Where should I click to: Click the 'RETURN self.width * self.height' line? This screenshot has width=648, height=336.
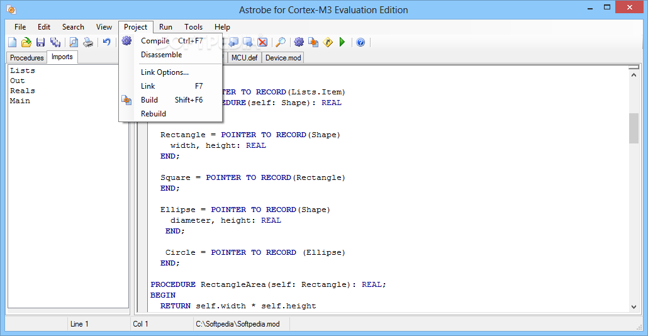[x=238, y=306]
